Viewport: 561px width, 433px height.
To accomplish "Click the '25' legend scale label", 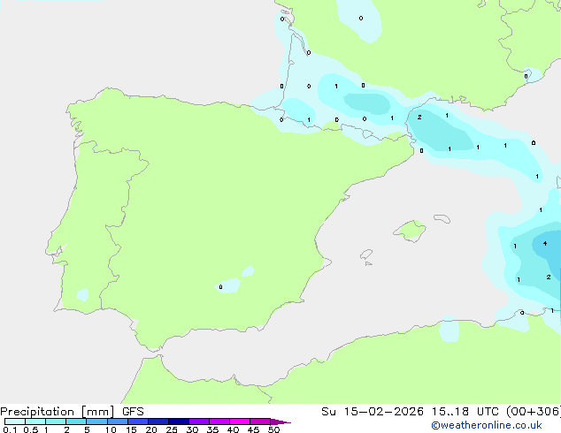I will pos(172,429).
